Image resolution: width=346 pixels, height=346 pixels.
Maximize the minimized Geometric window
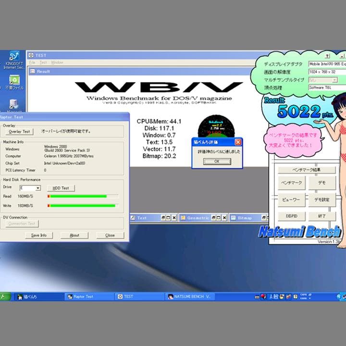point(219,218)
